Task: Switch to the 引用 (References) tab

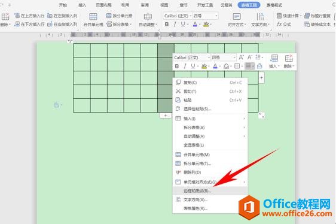Action: click(x=125, y=5)
